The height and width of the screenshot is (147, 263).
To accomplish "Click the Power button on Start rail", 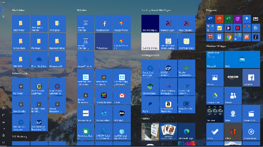I will [3, 142].
